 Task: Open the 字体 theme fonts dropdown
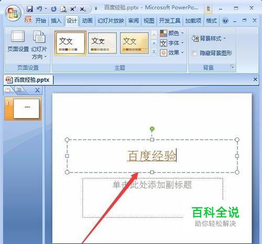coord(172,43)
